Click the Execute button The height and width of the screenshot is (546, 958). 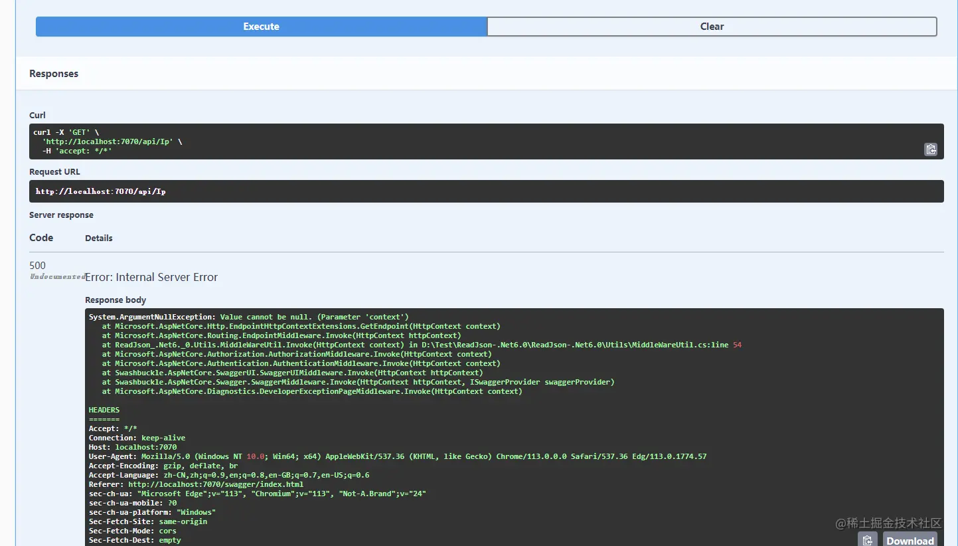tap(261, 27)
